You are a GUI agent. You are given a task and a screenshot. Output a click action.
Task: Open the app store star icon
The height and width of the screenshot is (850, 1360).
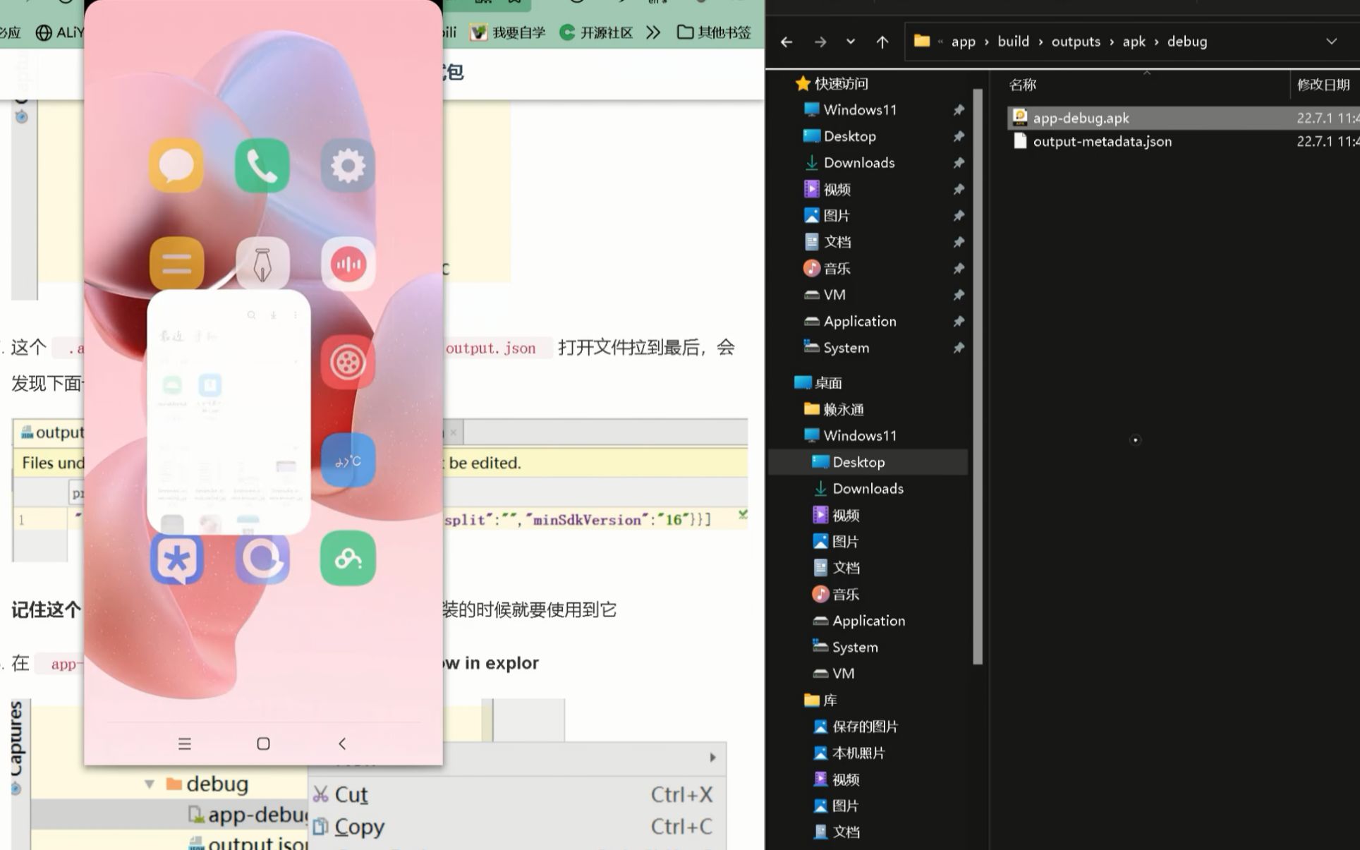coord(176,558)
